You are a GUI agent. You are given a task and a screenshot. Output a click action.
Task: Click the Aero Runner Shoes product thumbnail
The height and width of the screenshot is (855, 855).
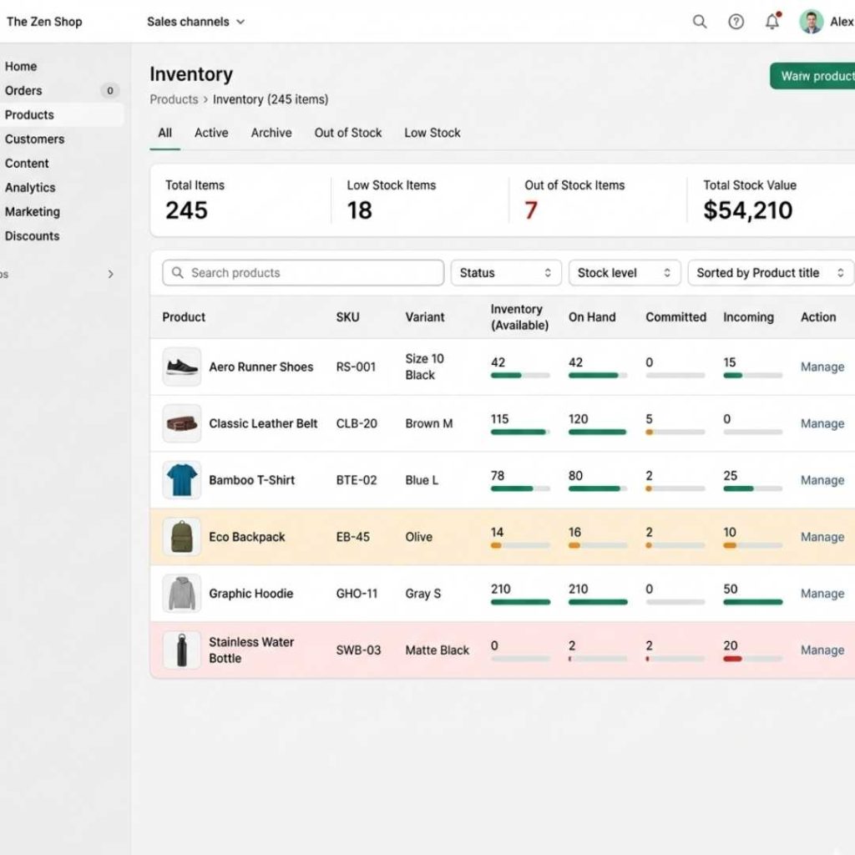tap(181, 367)
